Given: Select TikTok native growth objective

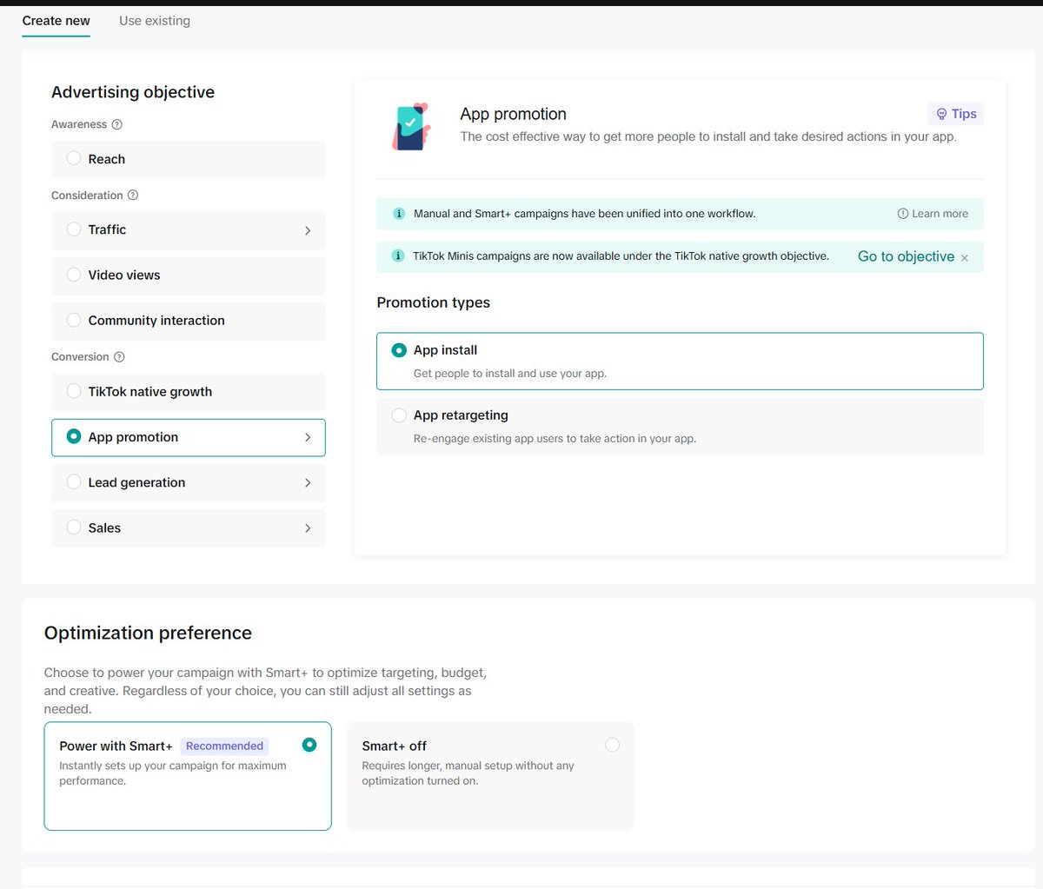Looking at the screenshot, I should pyautogui.click(x=189, y=392).
